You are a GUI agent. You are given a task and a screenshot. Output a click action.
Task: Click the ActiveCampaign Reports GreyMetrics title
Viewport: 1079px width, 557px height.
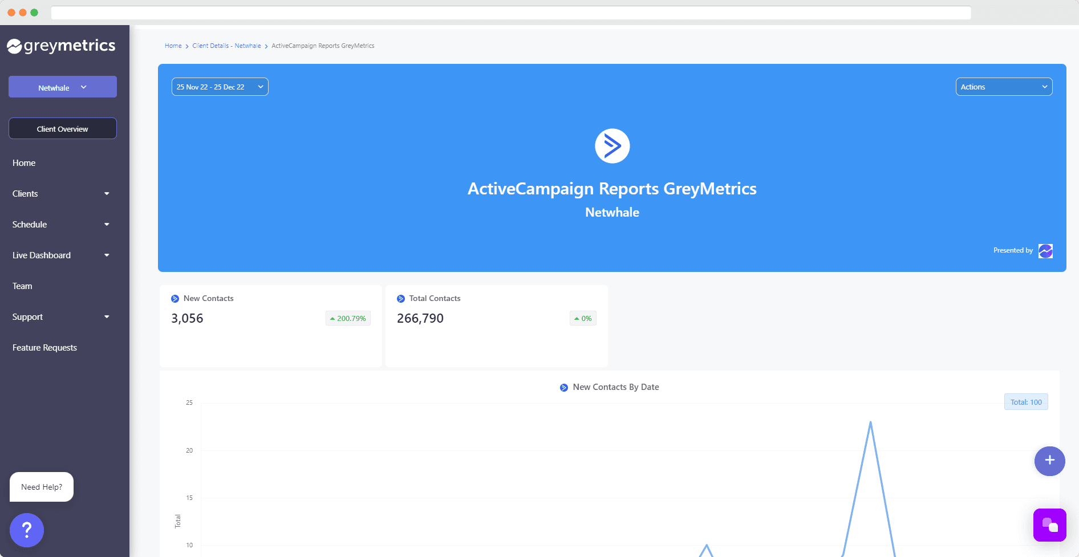tap(612, 189)
